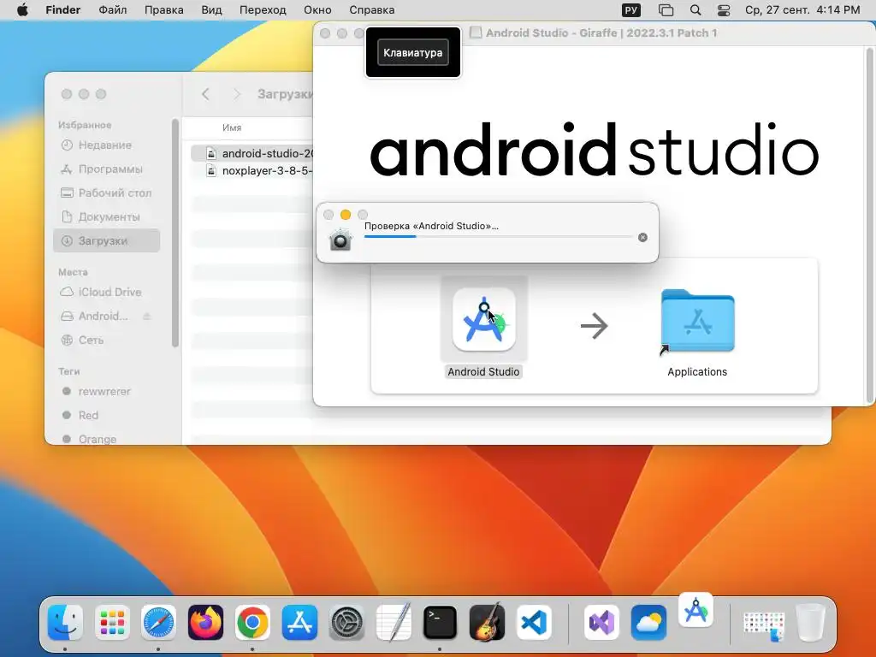This screenshot has width=876, height=657.
Task: Open the cloud weather app in Dock
Action: point(648,622)
